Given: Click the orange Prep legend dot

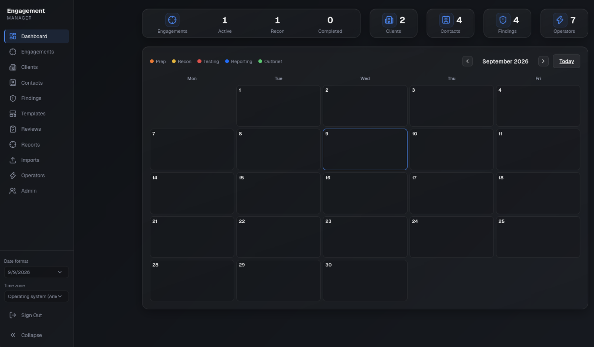Looking at the screenshot, I should [x=152, y=61].
